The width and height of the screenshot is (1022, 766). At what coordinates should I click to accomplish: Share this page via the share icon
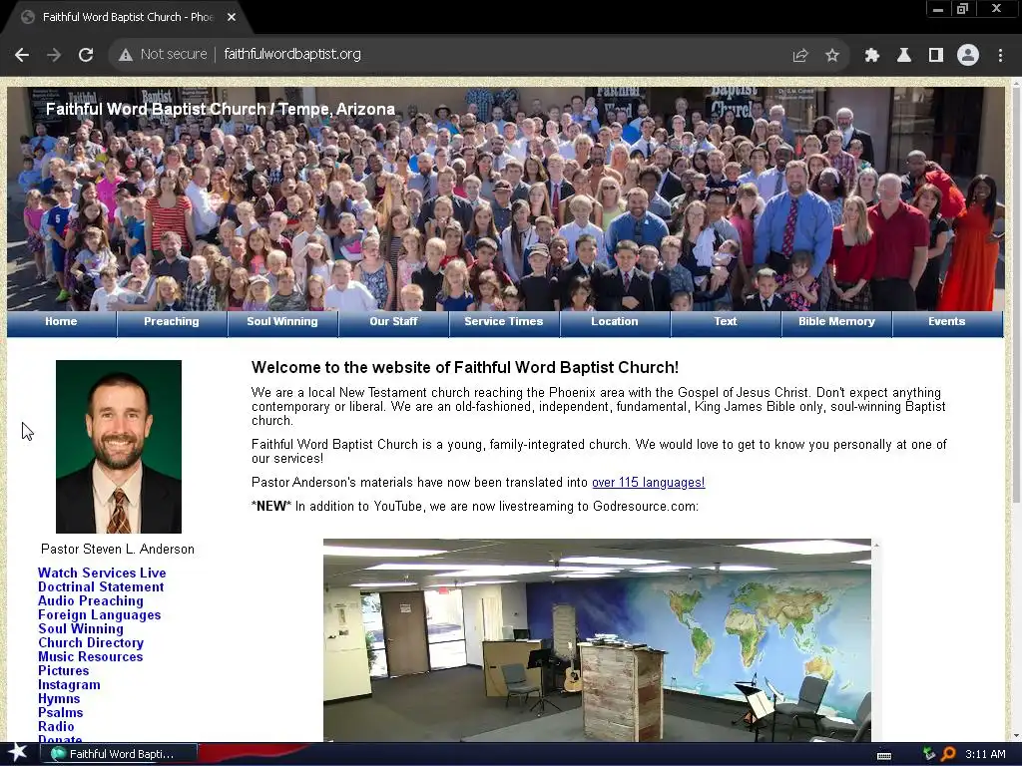(800, 56)
